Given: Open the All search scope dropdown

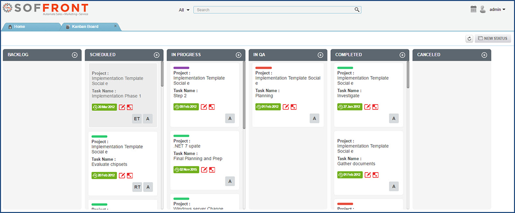Looking at the screenshot, I should pos(184,10).
